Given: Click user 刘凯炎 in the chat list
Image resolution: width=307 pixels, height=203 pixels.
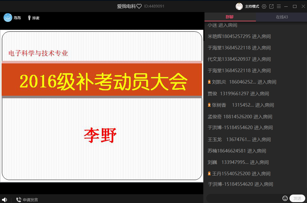Looking at the screenshot, I should pyautogui.click(x=219, y=82).
